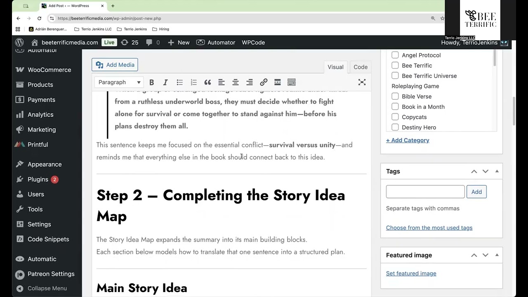The width and height of the screenshot is (528, 297).
Task: Open the Paragraph format dropdown
Action: (119, 82)
